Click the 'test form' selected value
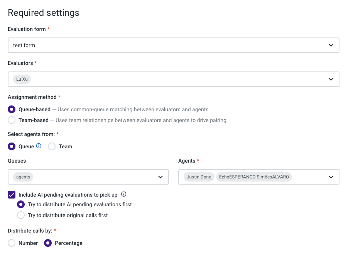 [x=24, y=45]
